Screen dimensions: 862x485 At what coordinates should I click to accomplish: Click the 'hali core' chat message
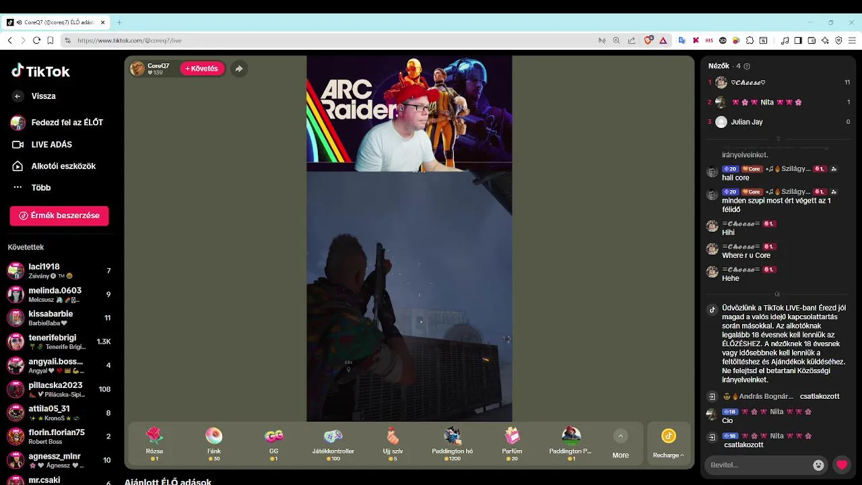pos(735,178)
